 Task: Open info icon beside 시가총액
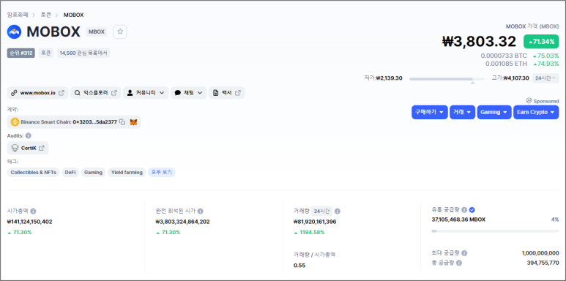[33, 211]
